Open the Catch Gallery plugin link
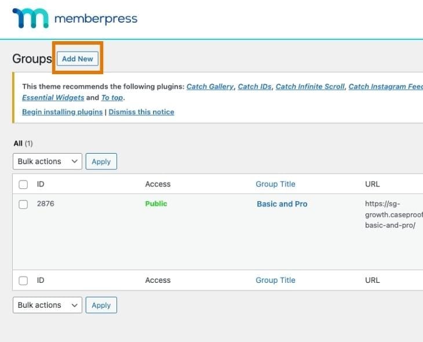423x342 pixels. (210, 86)
